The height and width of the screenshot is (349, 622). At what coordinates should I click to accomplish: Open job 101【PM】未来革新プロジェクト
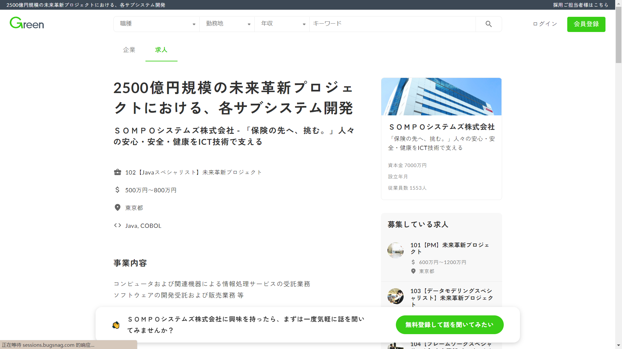[450, 248]
